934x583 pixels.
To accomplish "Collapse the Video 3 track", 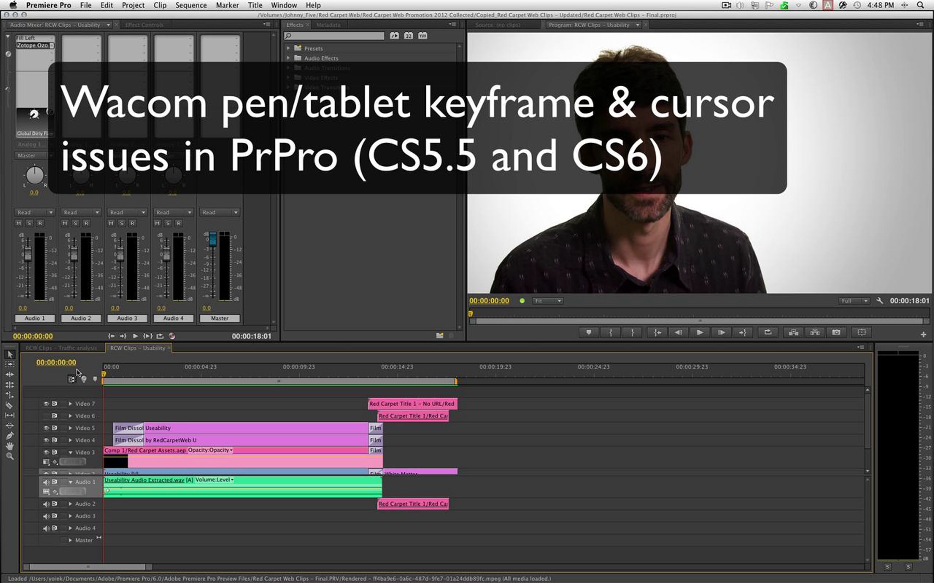I will (x=70, y=452).
